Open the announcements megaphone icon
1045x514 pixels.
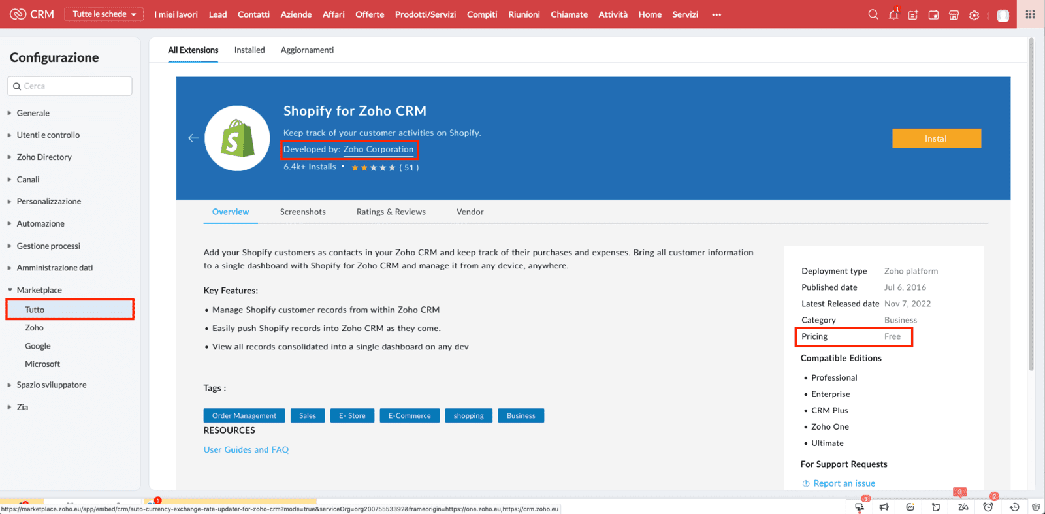click(x=884, y=507)
